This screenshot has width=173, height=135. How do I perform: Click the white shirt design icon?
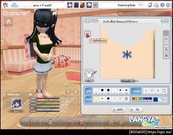pyautogui.click(x=89, y=74)
